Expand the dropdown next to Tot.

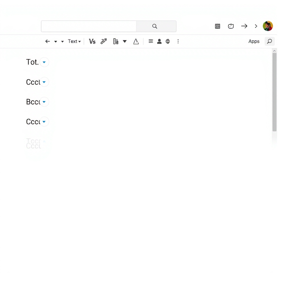(44, 62)
